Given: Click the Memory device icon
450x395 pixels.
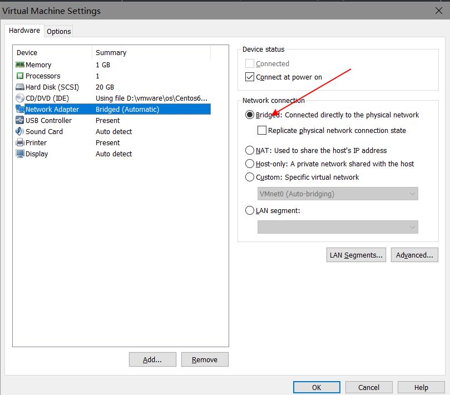Looking at the screenshot, I should [20, 65].
